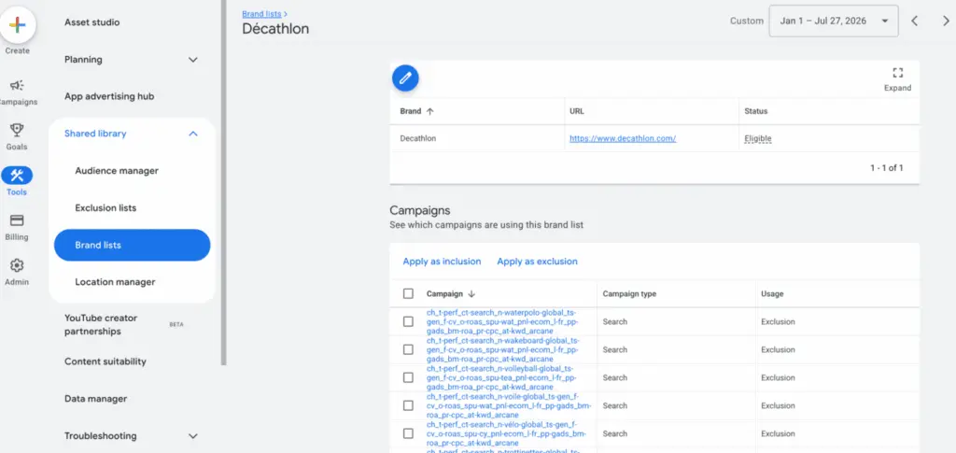Click the blue pencil edit button
This screenshot has width=956, height=453.
(405, 78)
